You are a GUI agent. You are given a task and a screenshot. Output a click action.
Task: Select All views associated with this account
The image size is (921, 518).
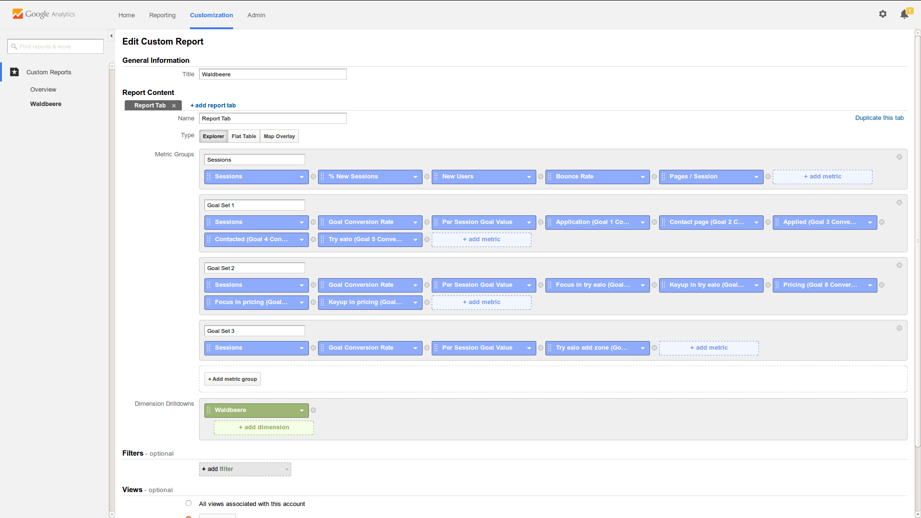click(189, 504)
